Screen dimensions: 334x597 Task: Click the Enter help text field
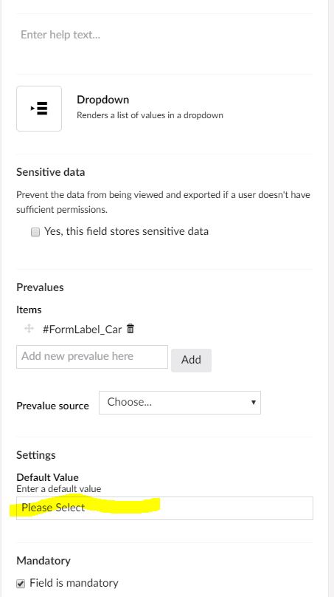tap(164, 35)
